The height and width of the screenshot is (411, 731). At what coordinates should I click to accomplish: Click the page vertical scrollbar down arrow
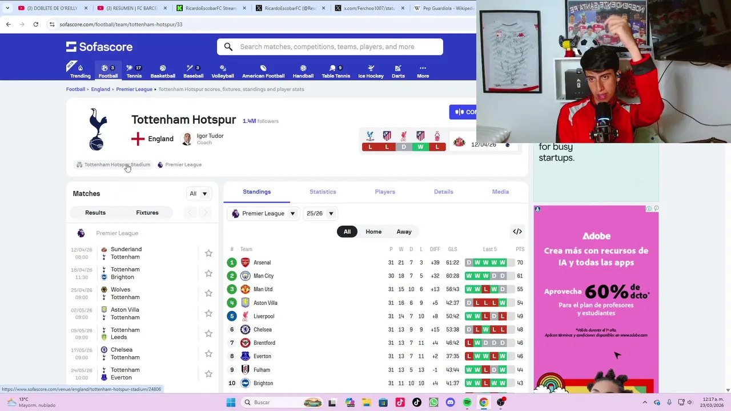point(728,390)
